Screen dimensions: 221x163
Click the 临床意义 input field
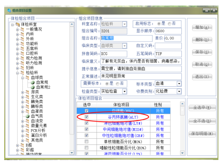[x=141, y=61]
